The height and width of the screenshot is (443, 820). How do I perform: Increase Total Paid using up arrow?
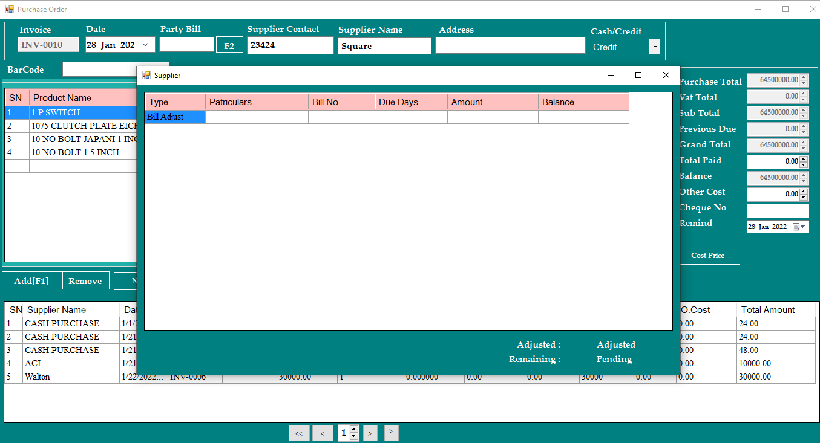click(x=804, y=159)
